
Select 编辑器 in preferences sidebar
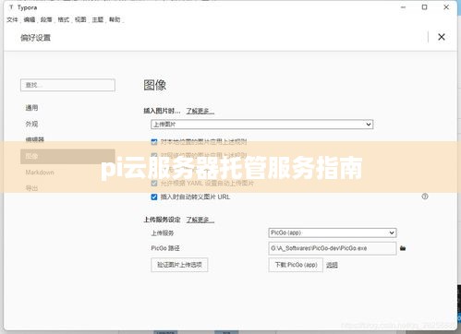(35, 139)
